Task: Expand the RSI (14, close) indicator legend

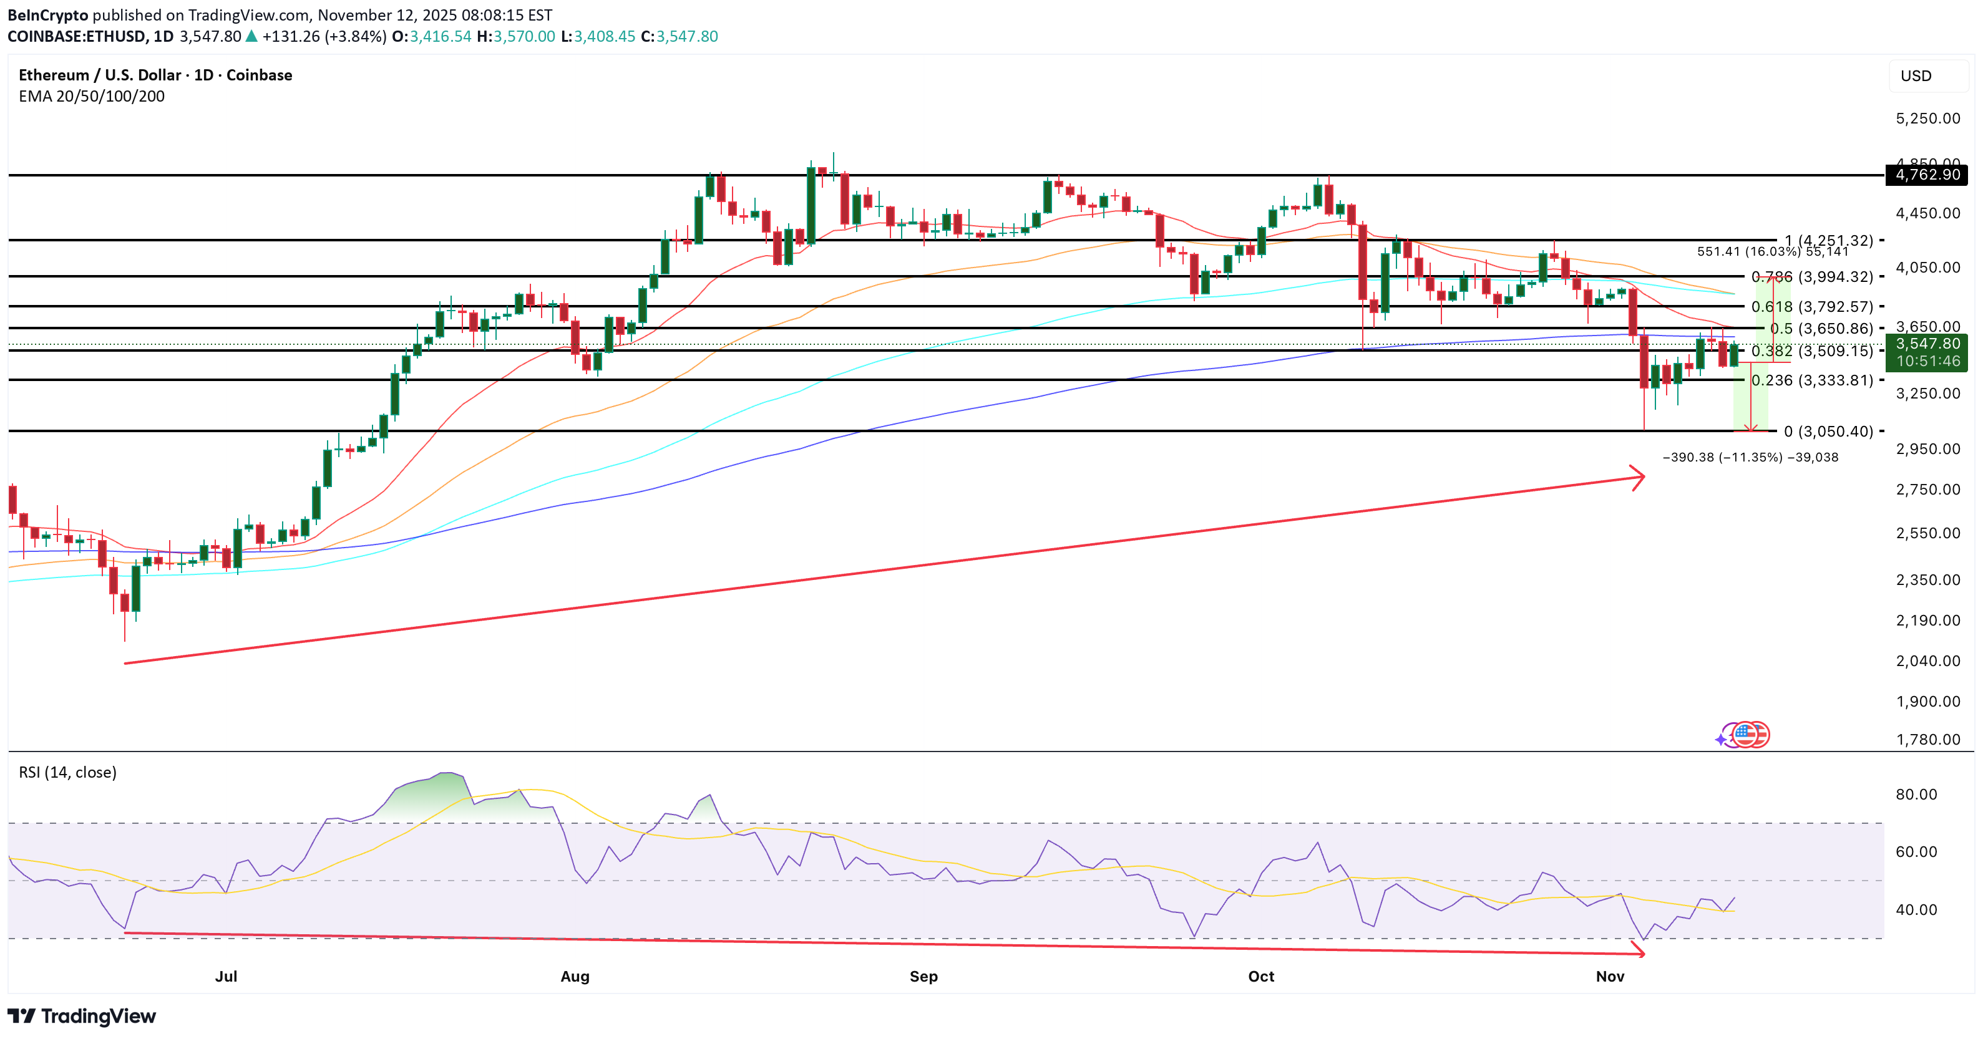Action: (68, 772)
